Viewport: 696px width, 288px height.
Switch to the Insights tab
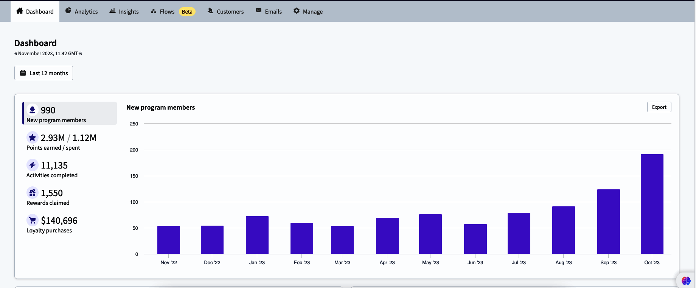point(124,11)
